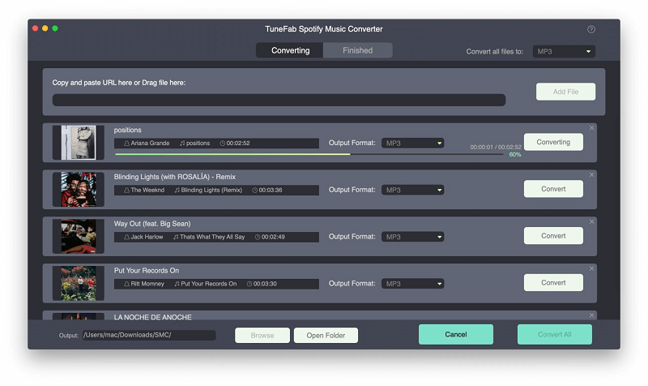Click the Cancel button
The height and width of the screenshot is (386, 648).
click(x=455, y=334)
